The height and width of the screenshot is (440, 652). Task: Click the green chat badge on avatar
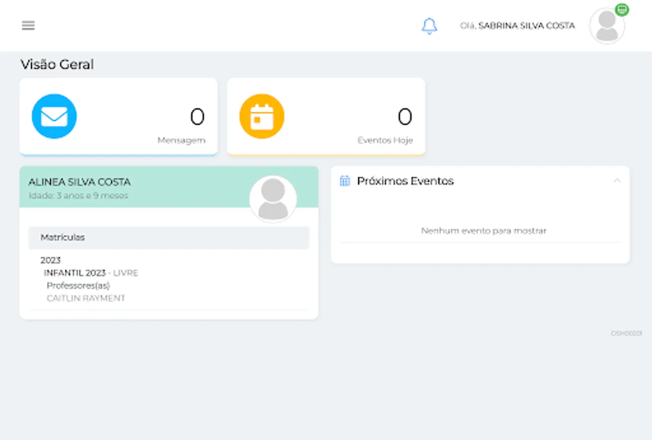coord(622,10)
